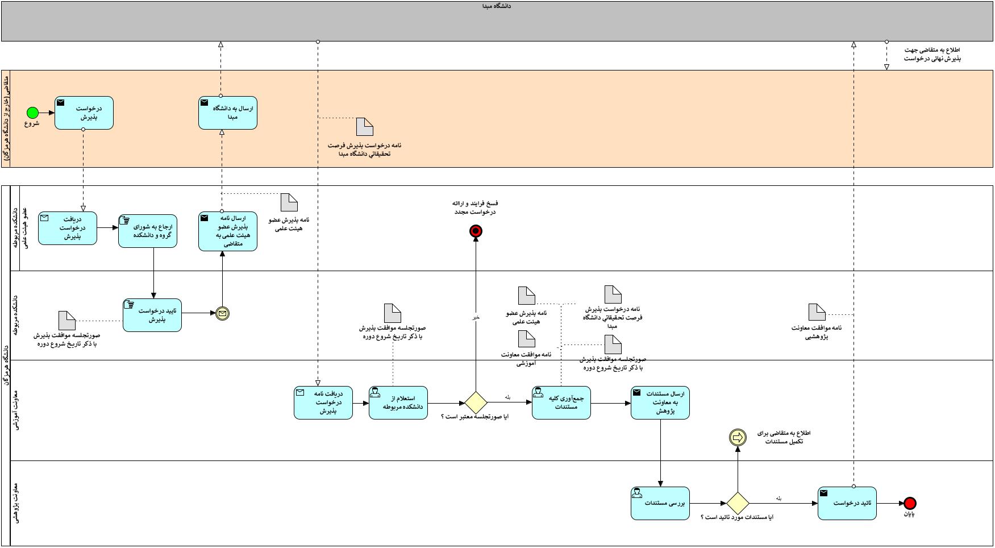Select the task 'تائید درخواست' before the end event
Screen dimensions: 995x548
[847, 503]
